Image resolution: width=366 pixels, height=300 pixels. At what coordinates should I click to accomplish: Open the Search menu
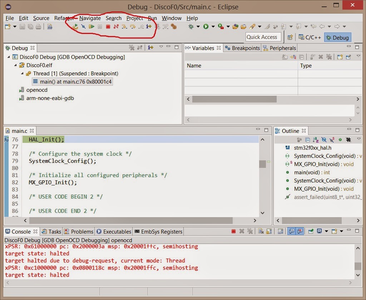[114, 18]
